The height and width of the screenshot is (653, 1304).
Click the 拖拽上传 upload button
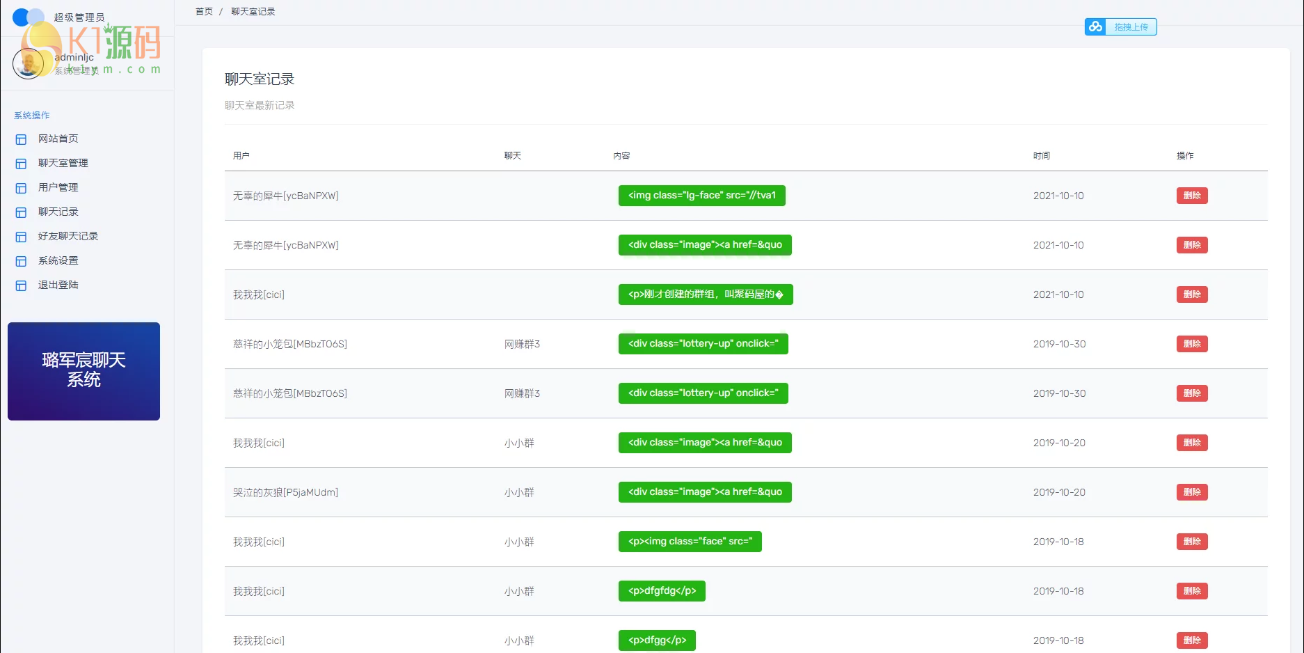(1131, 27)
